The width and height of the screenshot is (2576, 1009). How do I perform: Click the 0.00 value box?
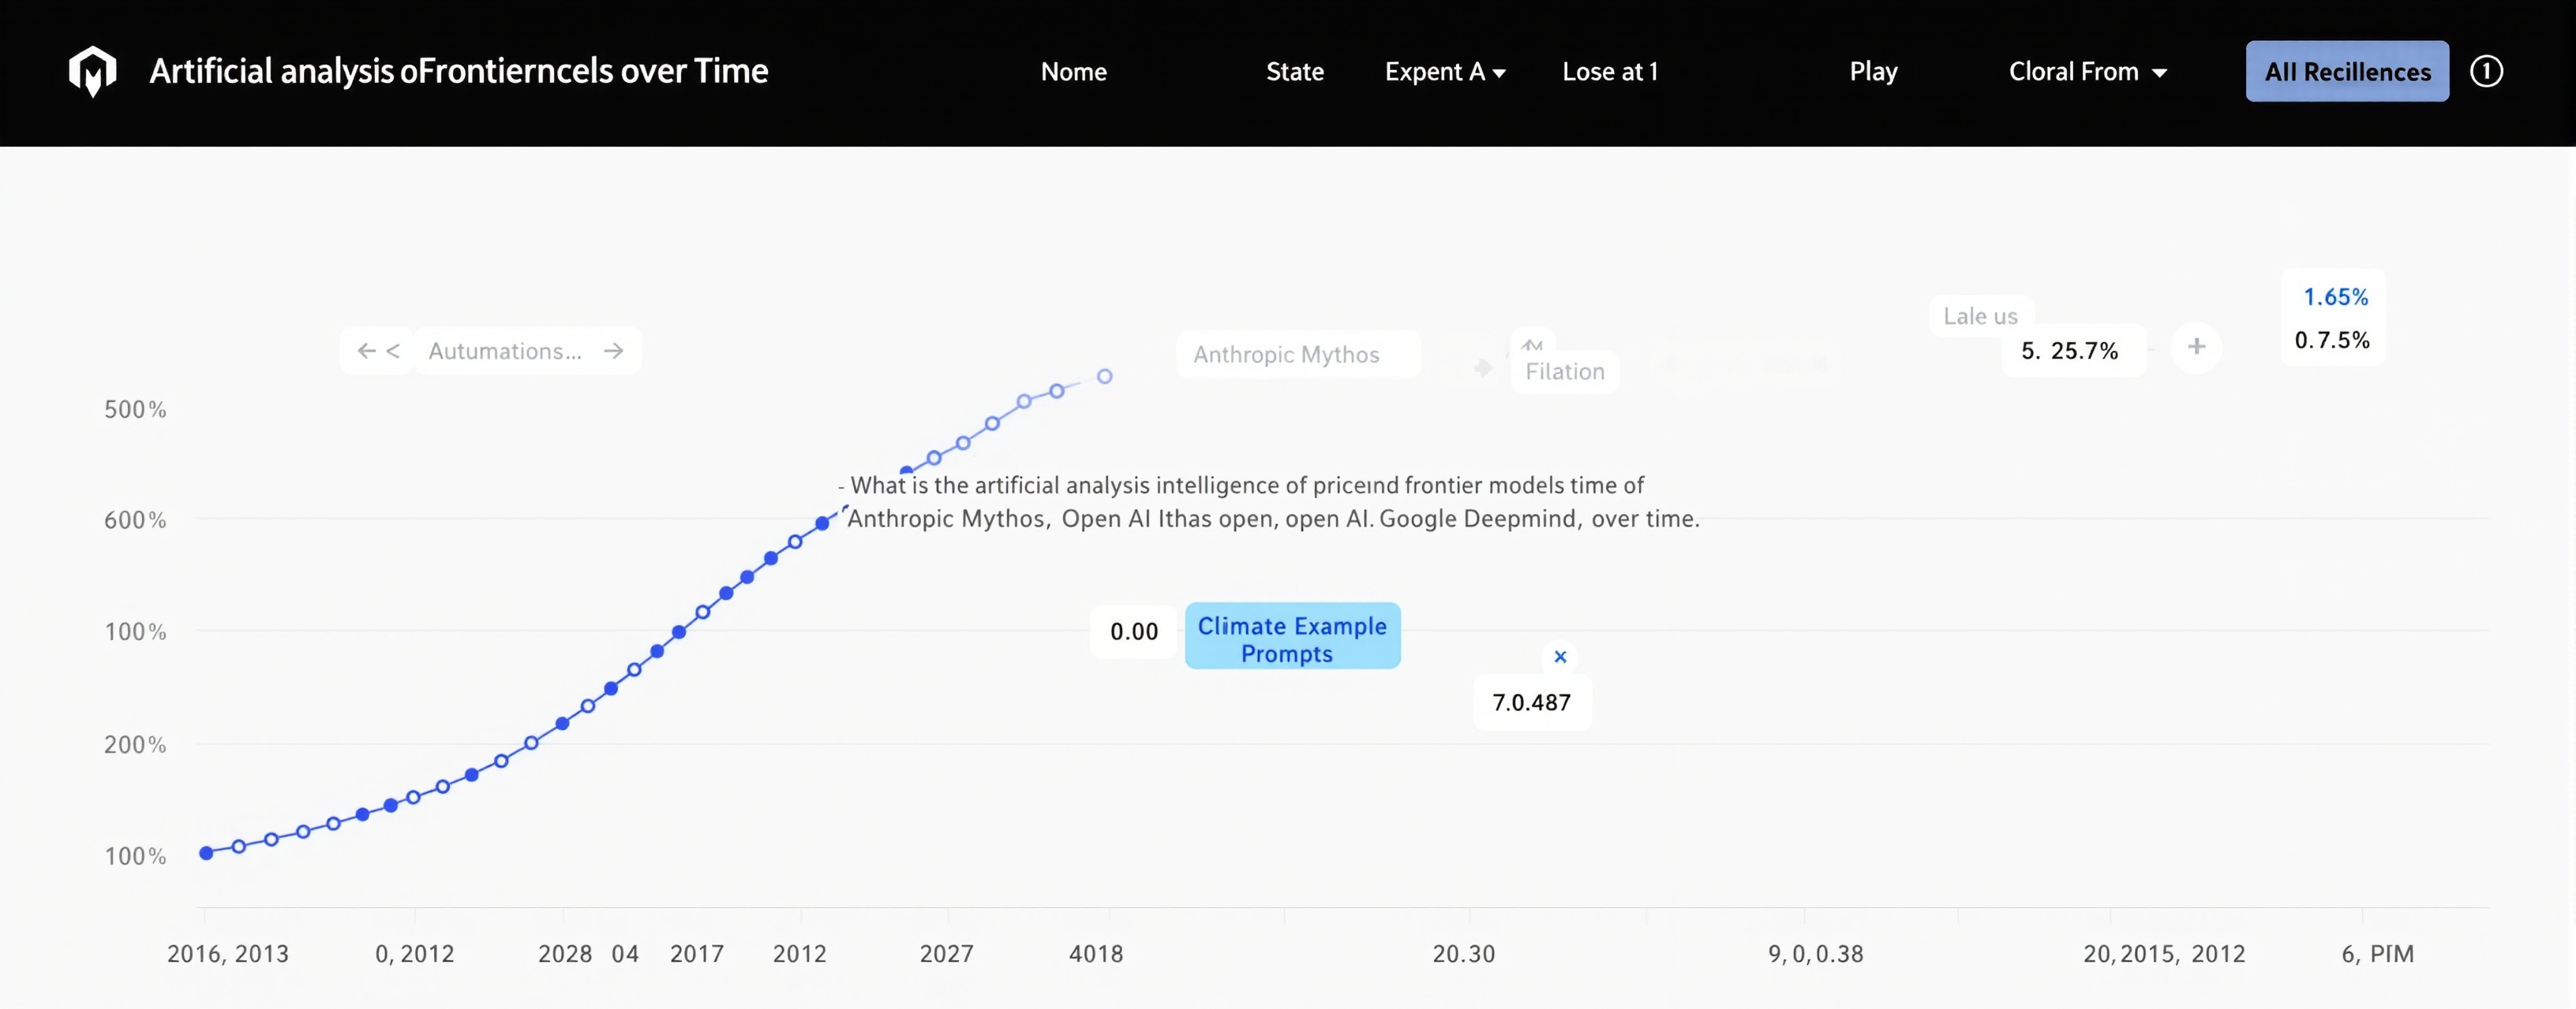1134,631
